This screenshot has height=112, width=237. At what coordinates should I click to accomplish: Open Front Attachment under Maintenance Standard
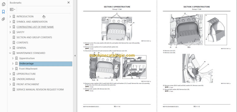(28, 69)
